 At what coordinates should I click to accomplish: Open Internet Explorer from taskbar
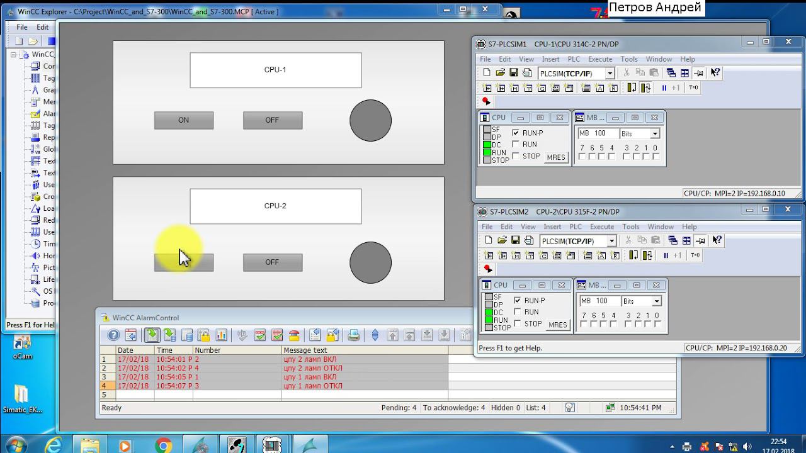pyautogui.click(x=54, y=445)
